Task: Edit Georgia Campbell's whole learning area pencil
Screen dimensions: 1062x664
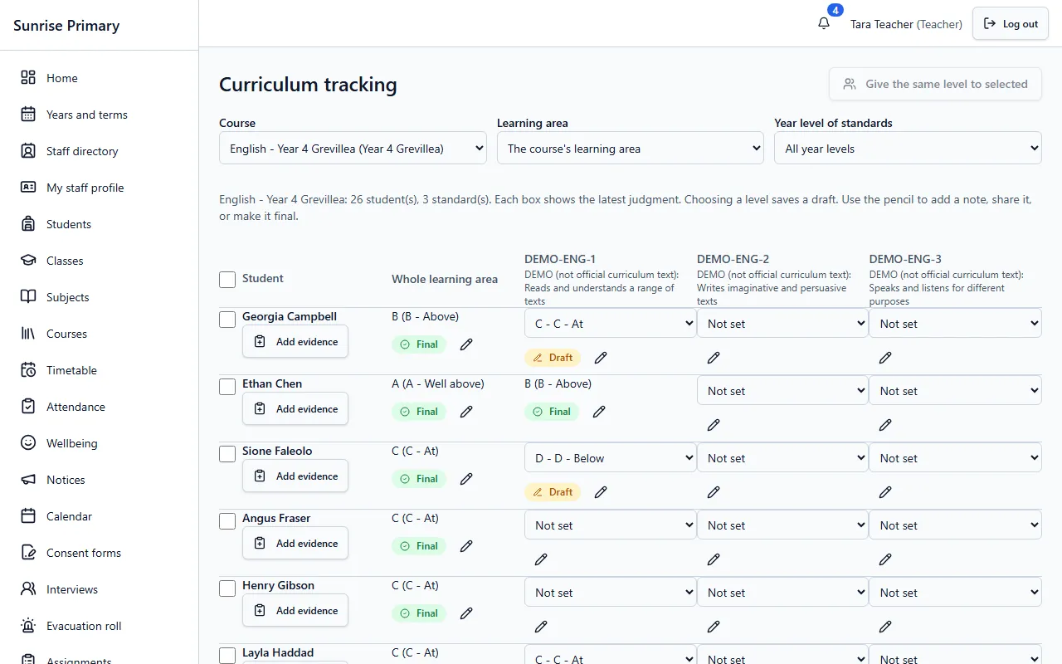Action: 466,344
